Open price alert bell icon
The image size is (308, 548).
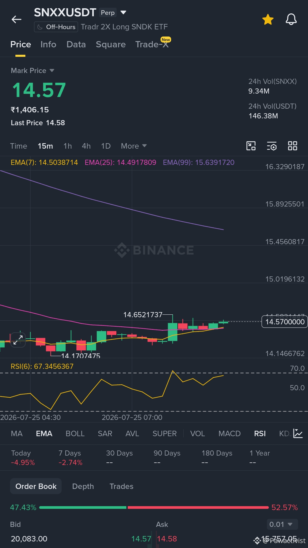click(x=291, y=19)
